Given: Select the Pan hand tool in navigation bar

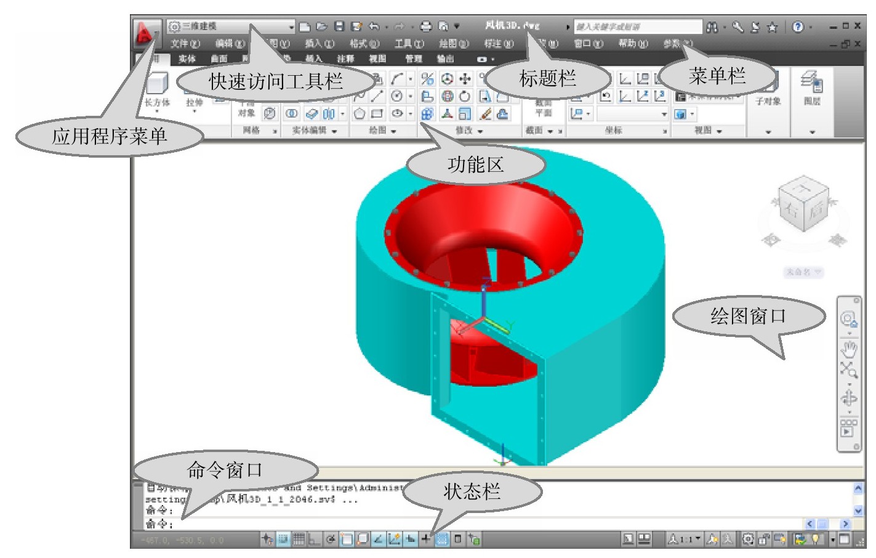Looking at the screenshot, I should pyautogui.click(x=849, y=349).
